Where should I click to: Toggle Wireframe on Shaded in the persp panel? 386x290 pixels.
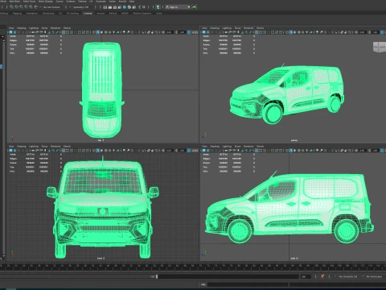(x=299, y=32)
